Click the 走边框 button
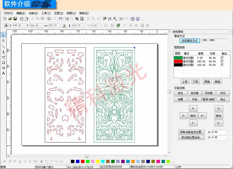Image resolution: width=233 pixels, height=169 pixels. (x=195, y=93)
